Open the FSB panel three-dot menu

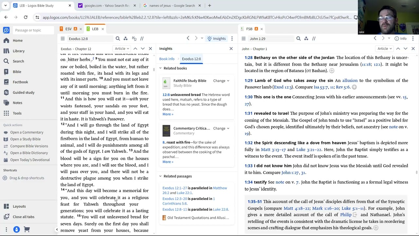(412, 39)
